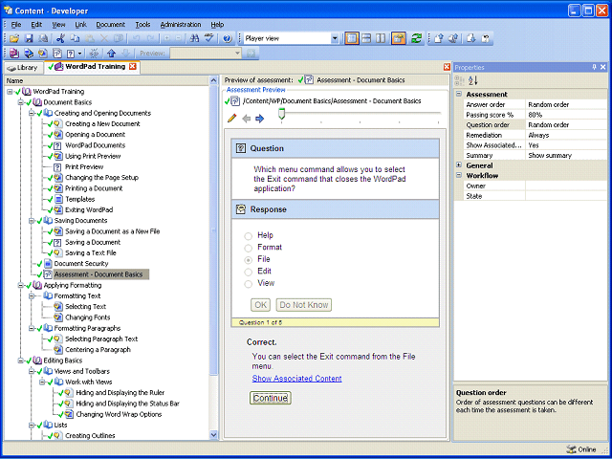This screenshot has width=612, height=459.
Task: Click the Cut scissors icon
Action: 60,38
